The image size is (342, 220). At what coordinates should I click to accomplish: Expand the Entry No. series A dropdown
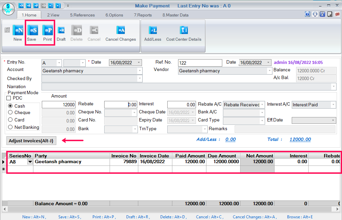point(59,63)
